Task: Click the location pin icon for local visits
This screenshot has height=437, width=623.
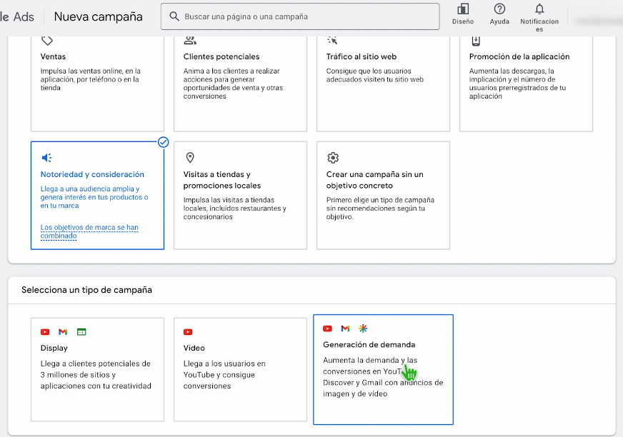Action: 190,158
